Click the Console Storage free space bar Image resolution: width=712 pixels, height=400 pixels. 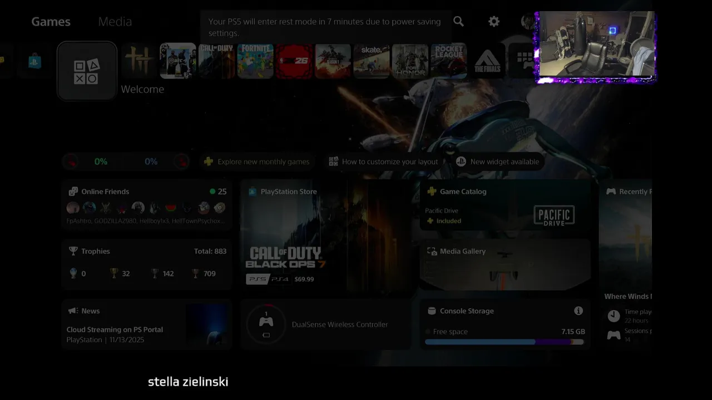505,342
